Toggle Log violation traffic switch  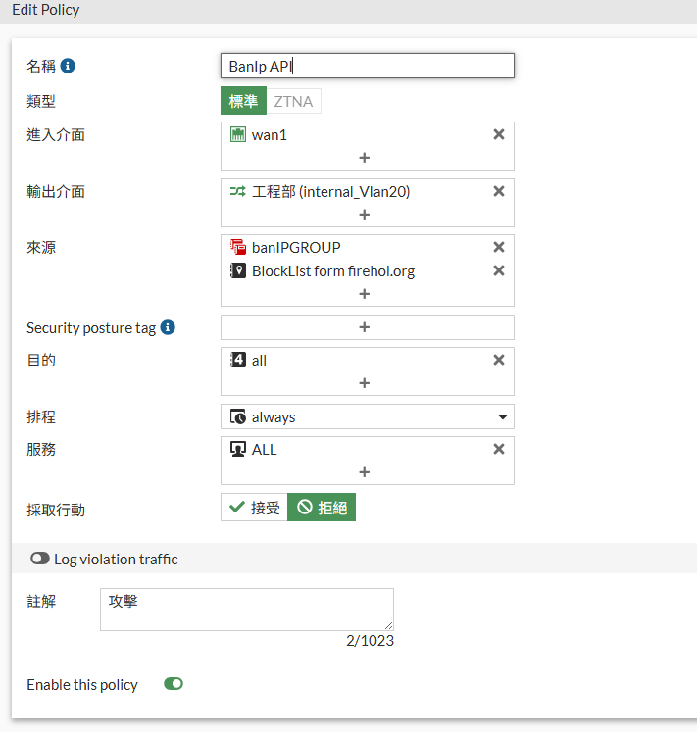click(40, 559)
